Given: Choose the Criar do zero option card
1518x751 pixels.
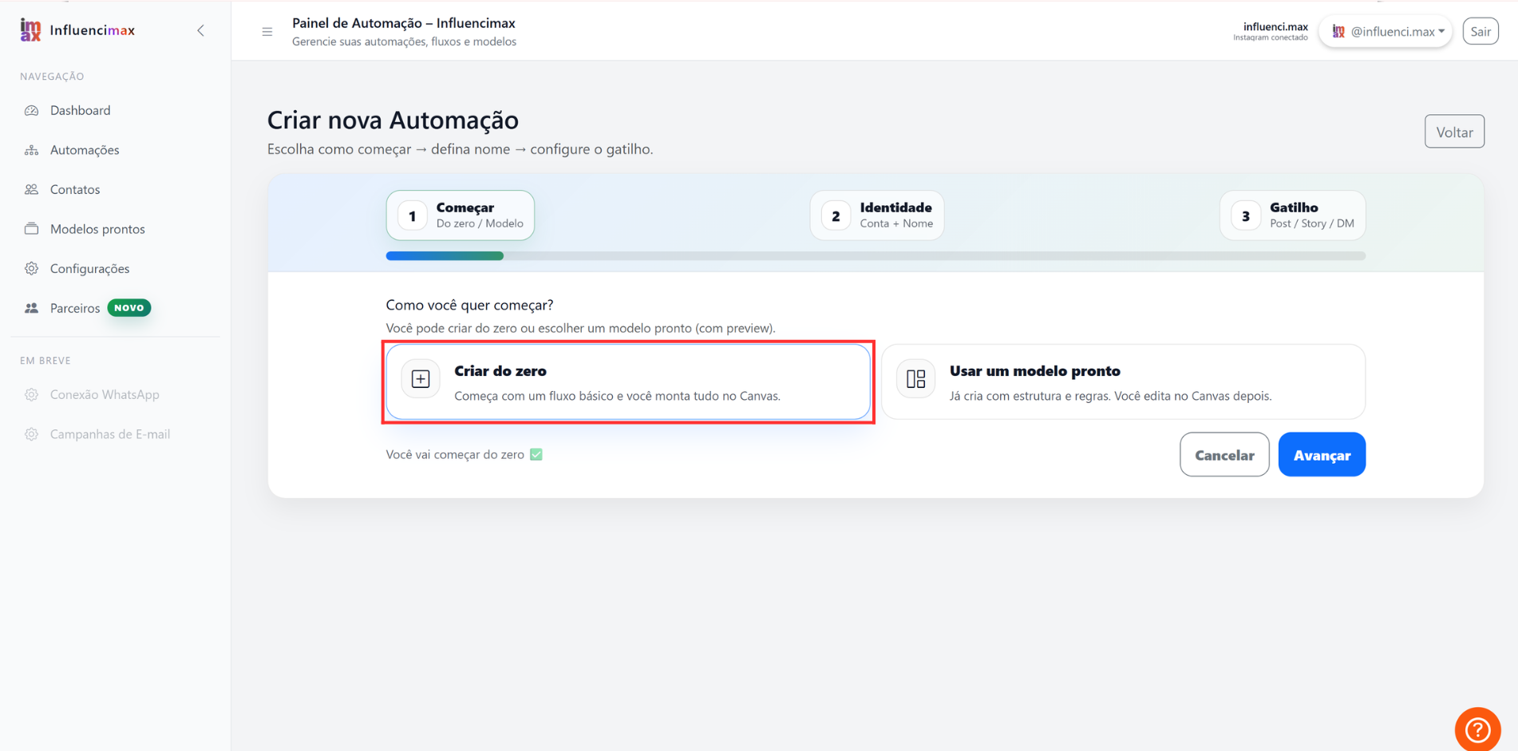Looking at the screenshot, I should click(x=628, y=381).
